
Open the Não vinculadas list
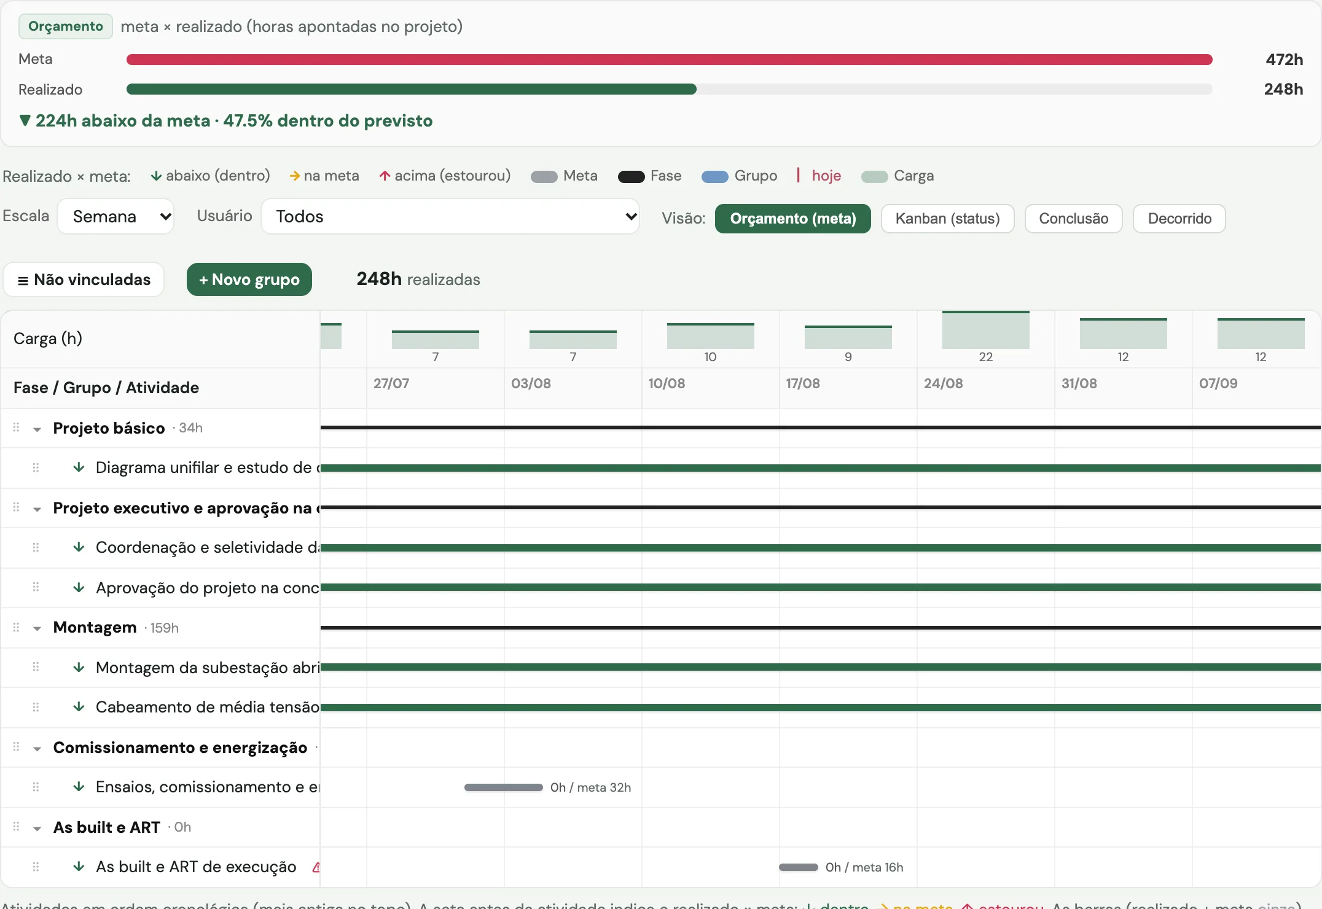click(84, 279)
